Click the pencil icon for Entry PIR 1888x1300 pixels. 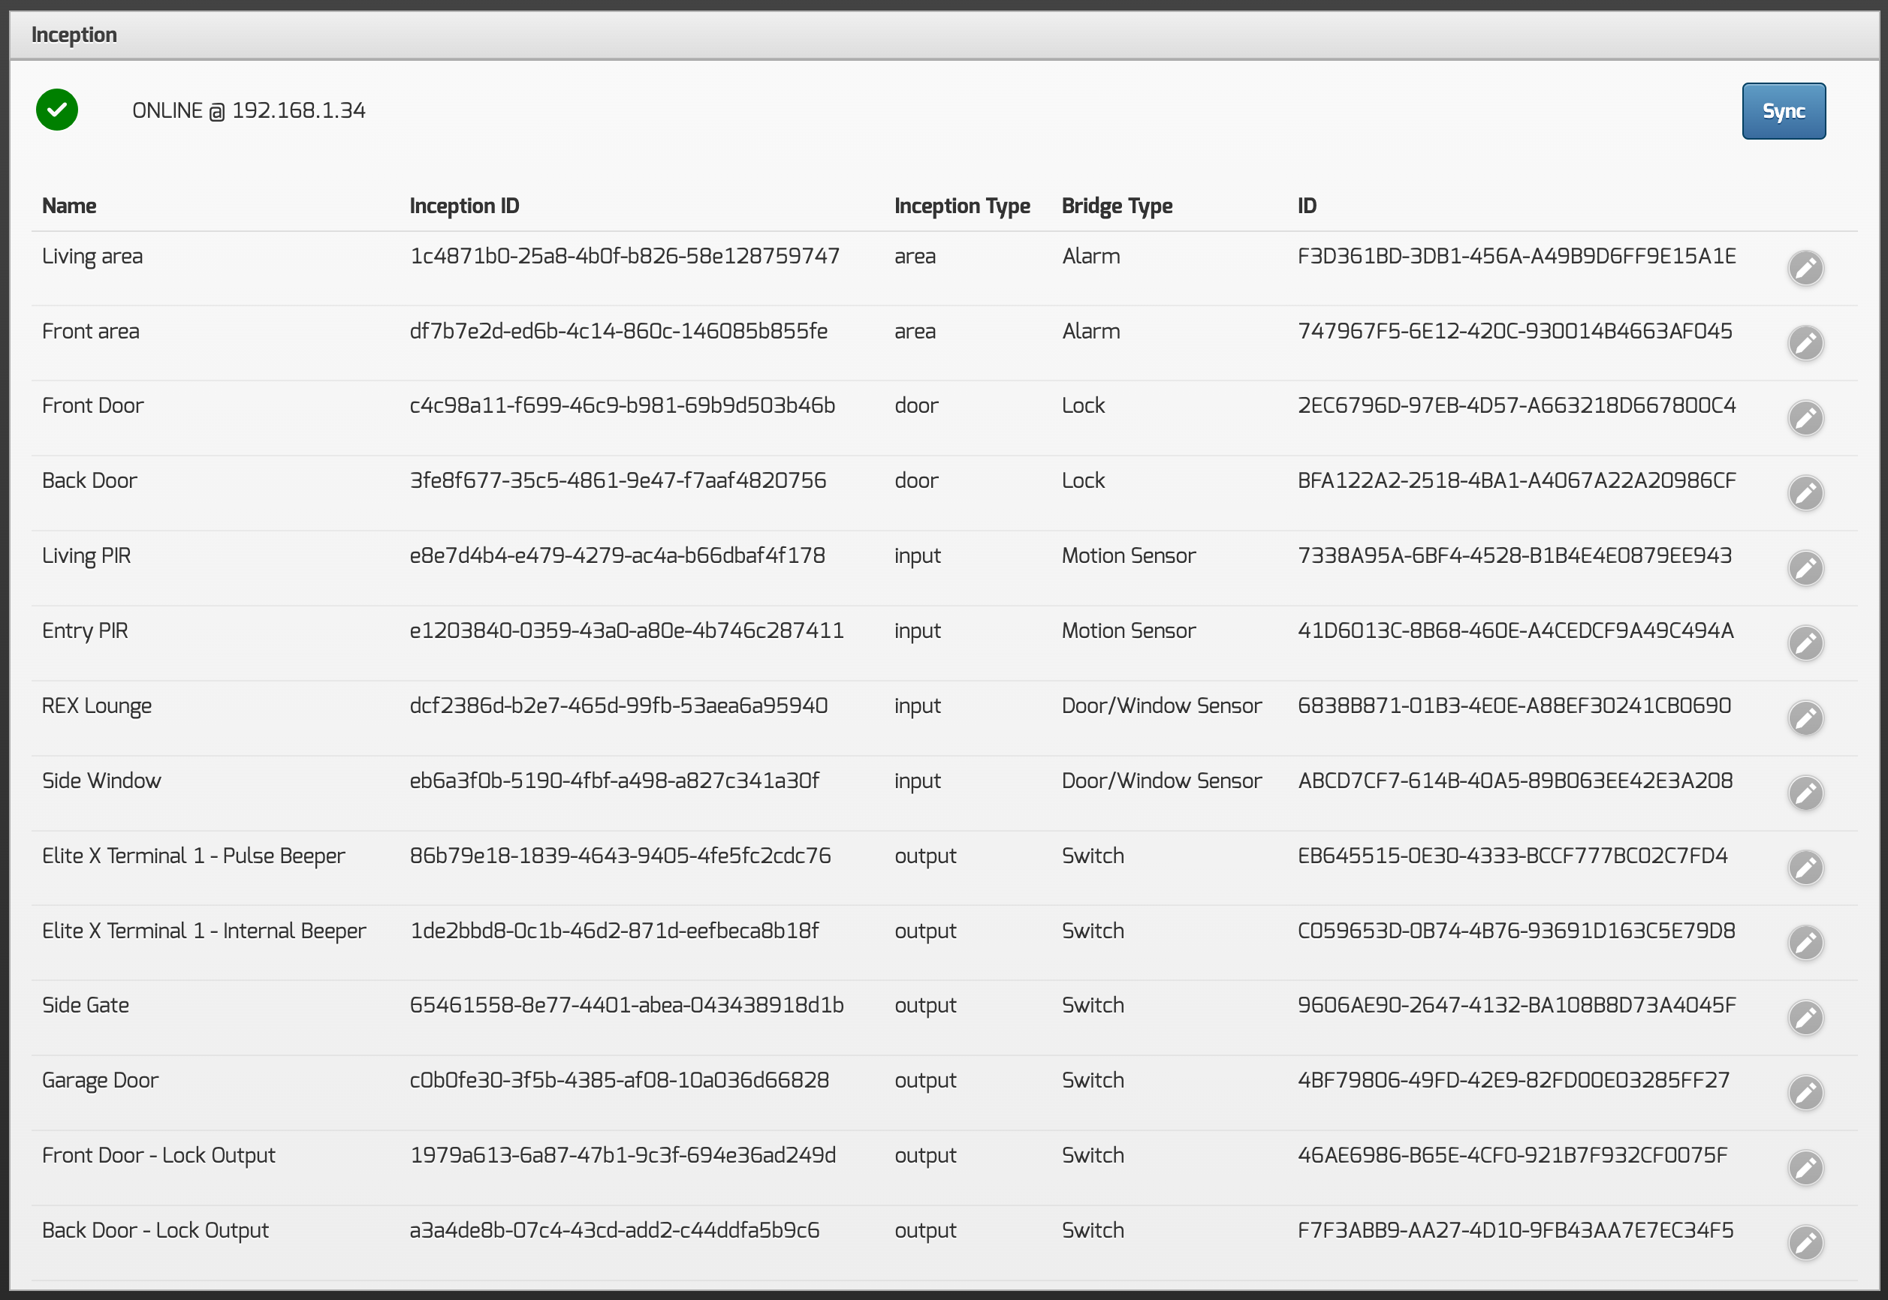(x=1805, y=642)
